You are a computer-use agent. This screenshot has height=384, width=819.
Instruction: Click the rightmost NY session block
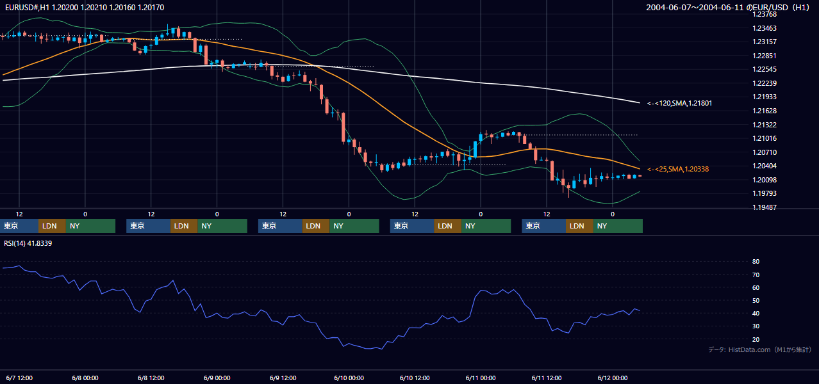[618, 226]
